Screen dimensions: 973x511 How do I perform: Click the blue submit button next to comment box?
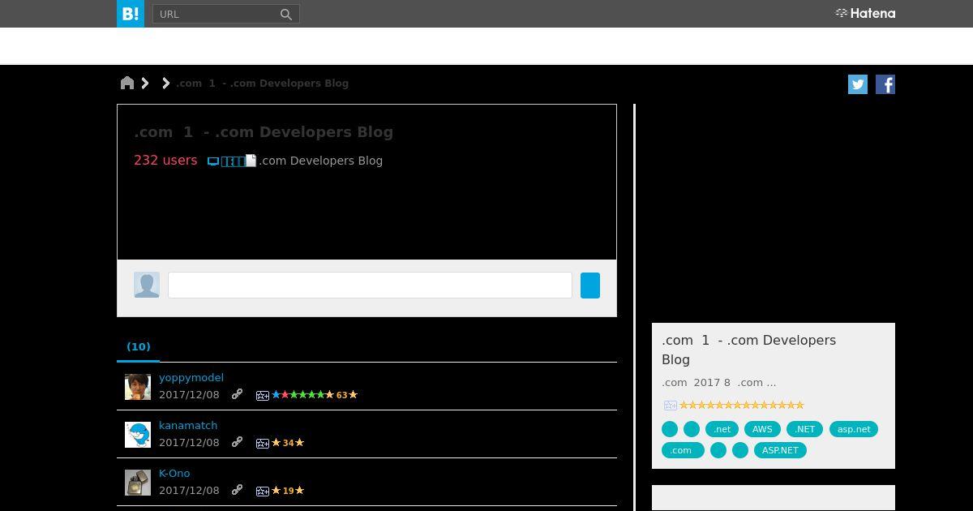pyautogui.click(x=590, y=286)
